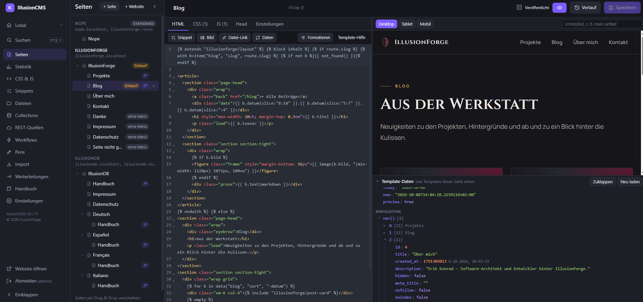Image resolution: width=643 pixels, height=302 pixels.
Task: Open external link icon next to /blog
Action: click(302, 8)
